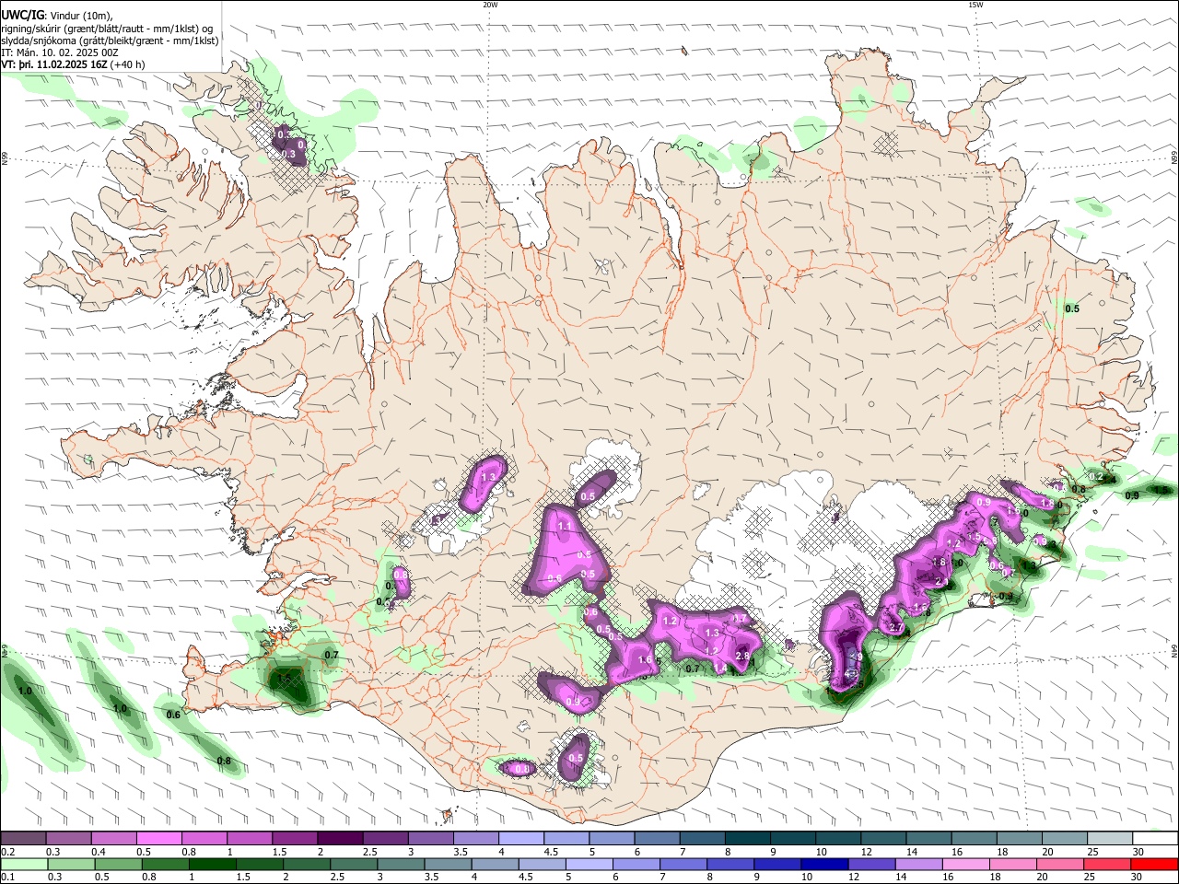Viewport: 1179px width, 884px height.
Task: Click the '0.2' label under the snow legend
Action: (x=8, y=853)
